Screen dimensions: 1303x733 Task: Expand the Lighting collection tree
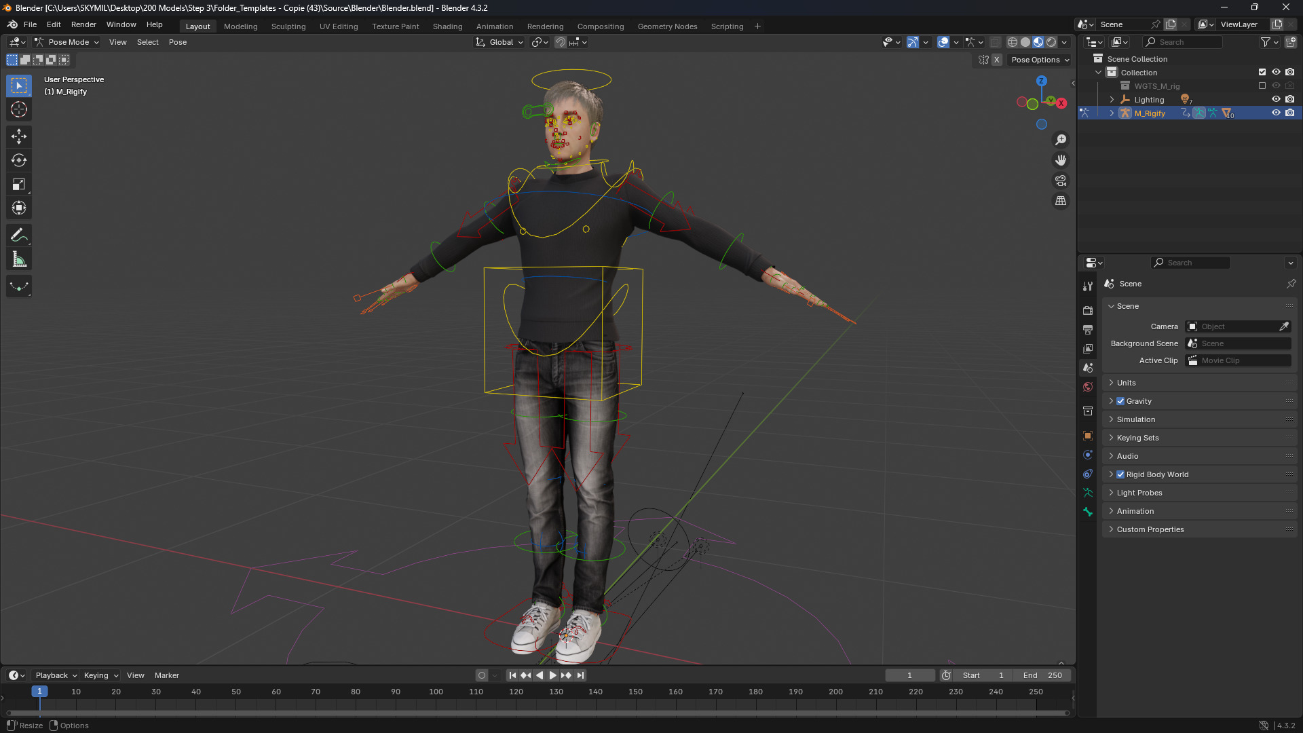point(1112,100)
